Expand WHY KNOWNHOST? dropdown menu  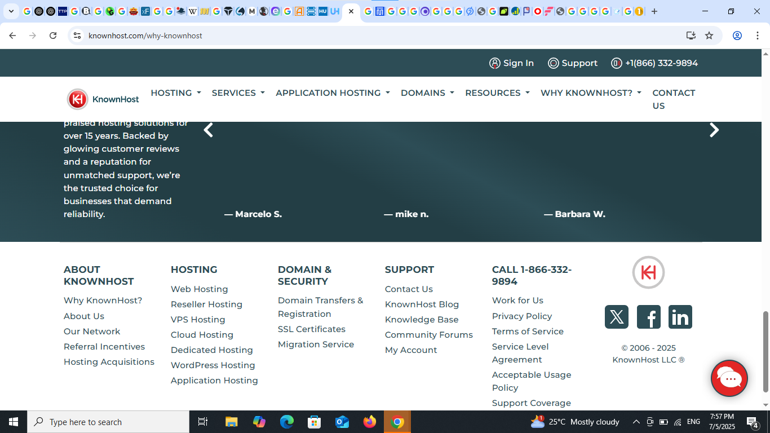pos(591,93)
